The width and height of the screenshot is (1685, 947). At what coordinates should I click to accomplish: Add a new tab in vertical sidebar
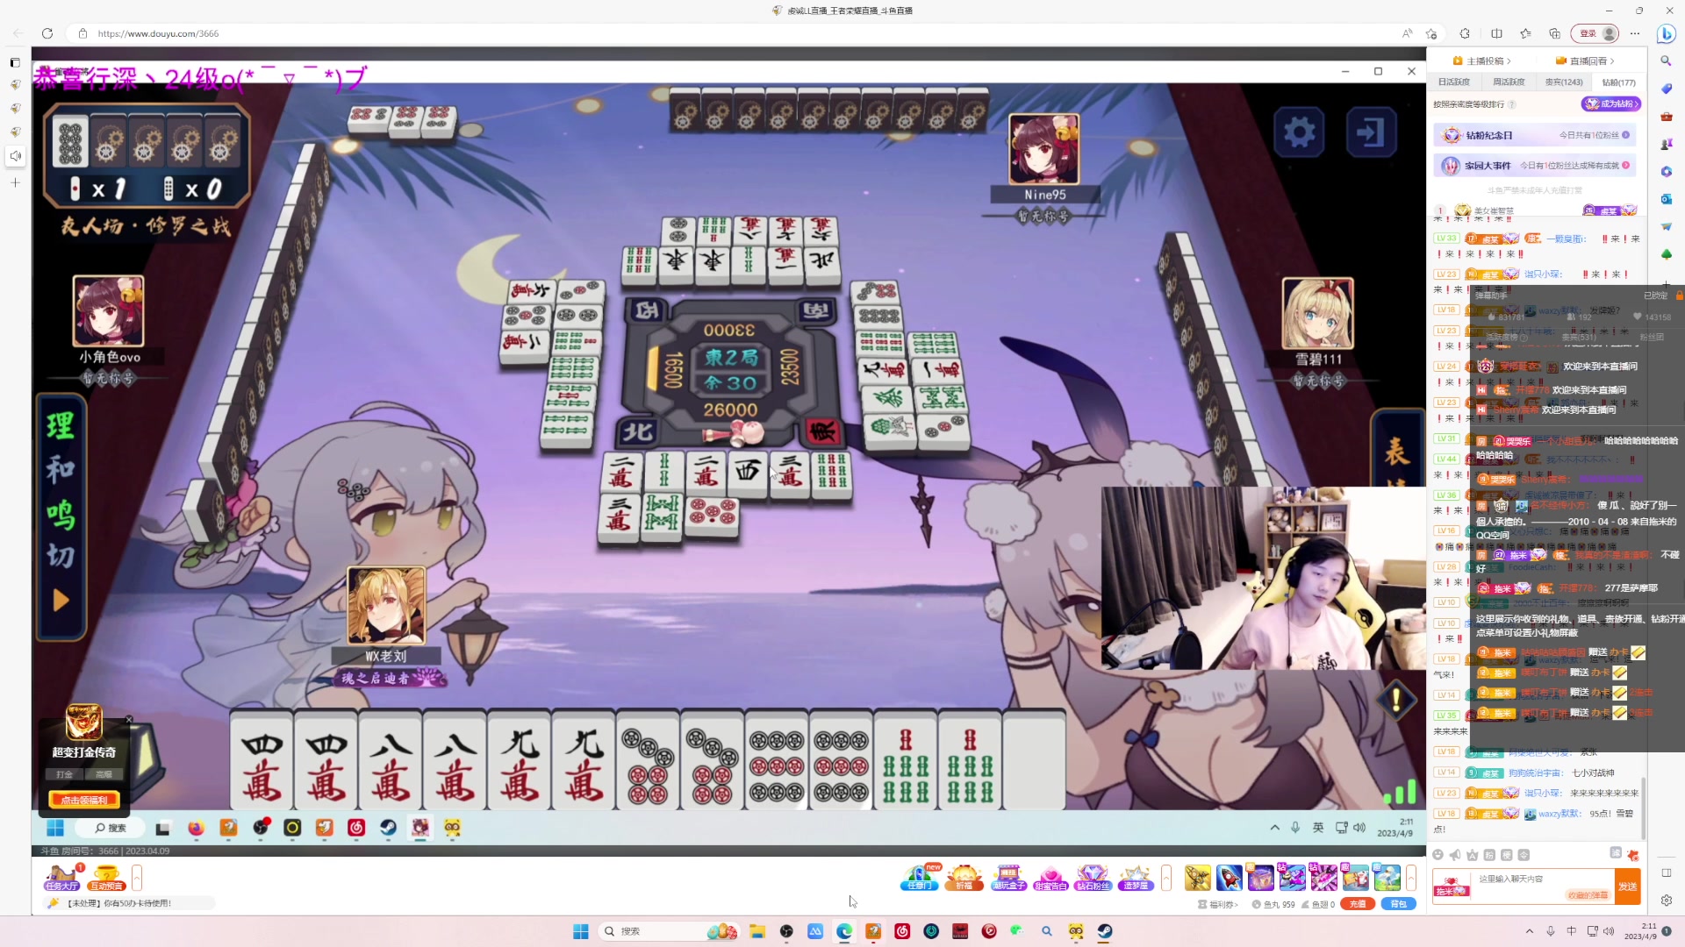click(x=15, y=182)
